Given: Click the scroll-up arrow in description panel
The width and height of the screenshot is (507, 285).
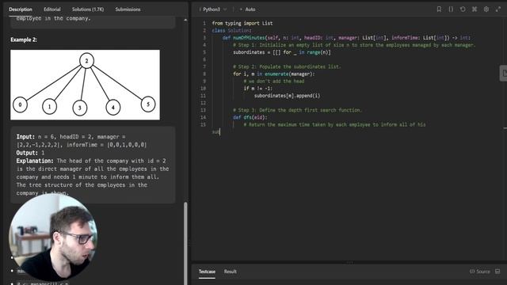Looking at the screenshot, I should pyautogui.click(x=185, y=20).
